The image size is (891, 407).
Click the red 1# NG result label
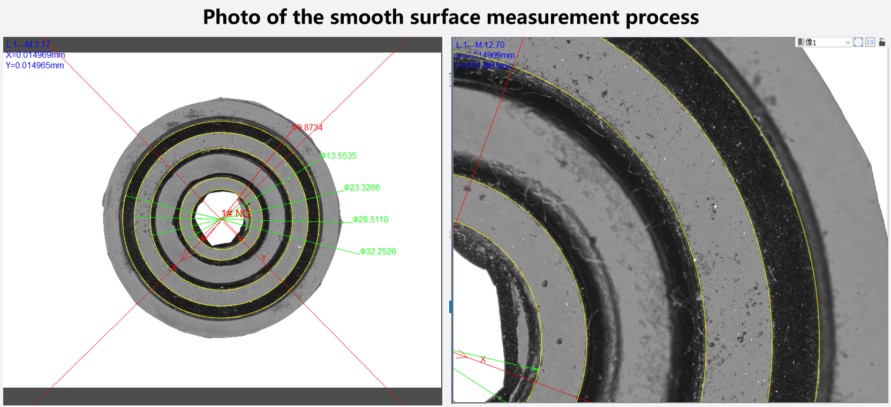pos(236,213)
